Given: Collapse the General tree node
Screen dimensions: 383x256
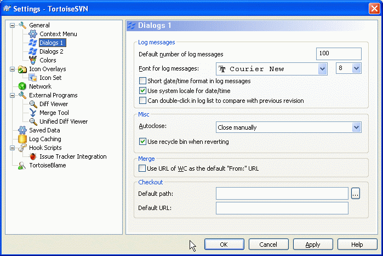Looking at the screenshot, I should (x=12, y=25).
